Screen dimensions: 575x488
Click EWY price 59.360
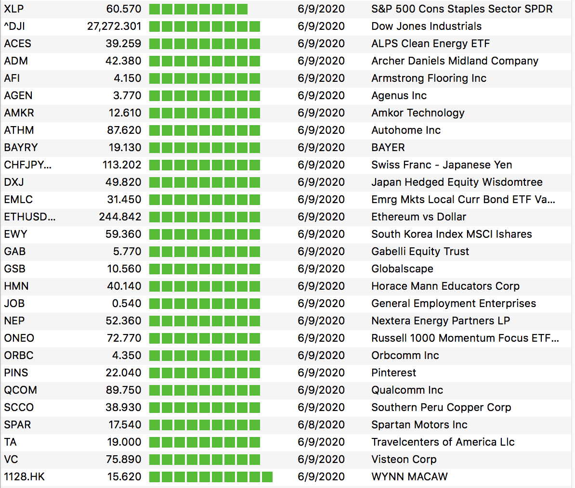point(123,234)
